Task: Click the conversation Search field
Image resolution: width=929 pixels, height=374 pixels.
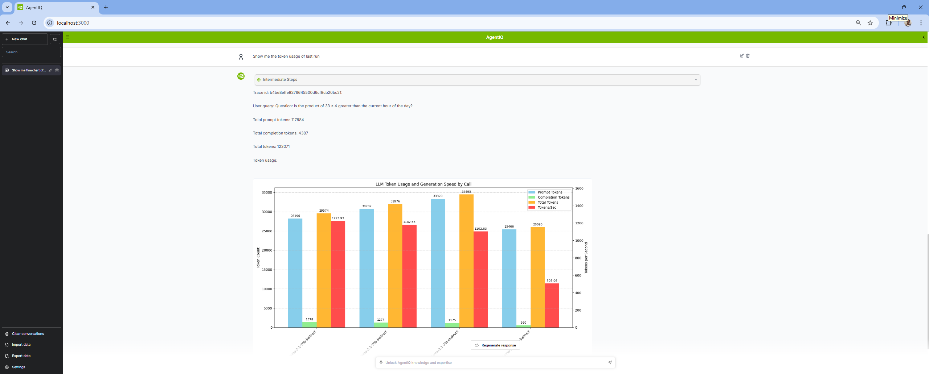Action: (31, 52)
